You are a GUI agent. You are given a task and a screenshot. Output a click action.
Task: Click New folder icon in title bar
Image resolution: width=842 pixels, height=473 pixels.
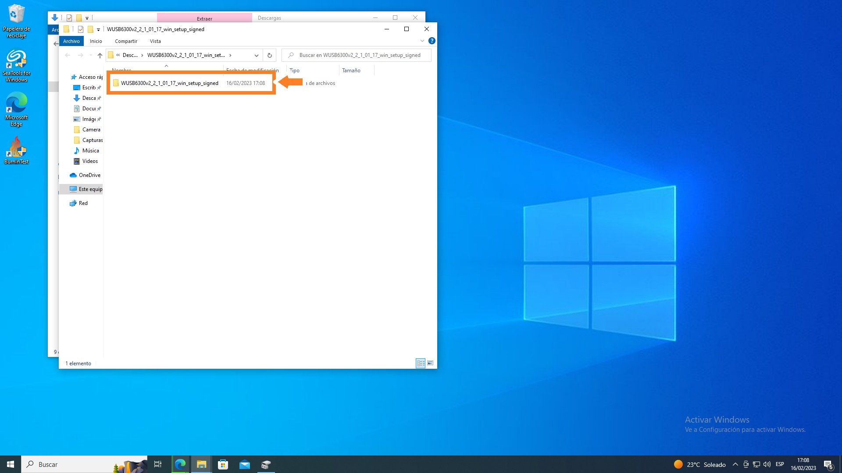(x=90, y=29)
